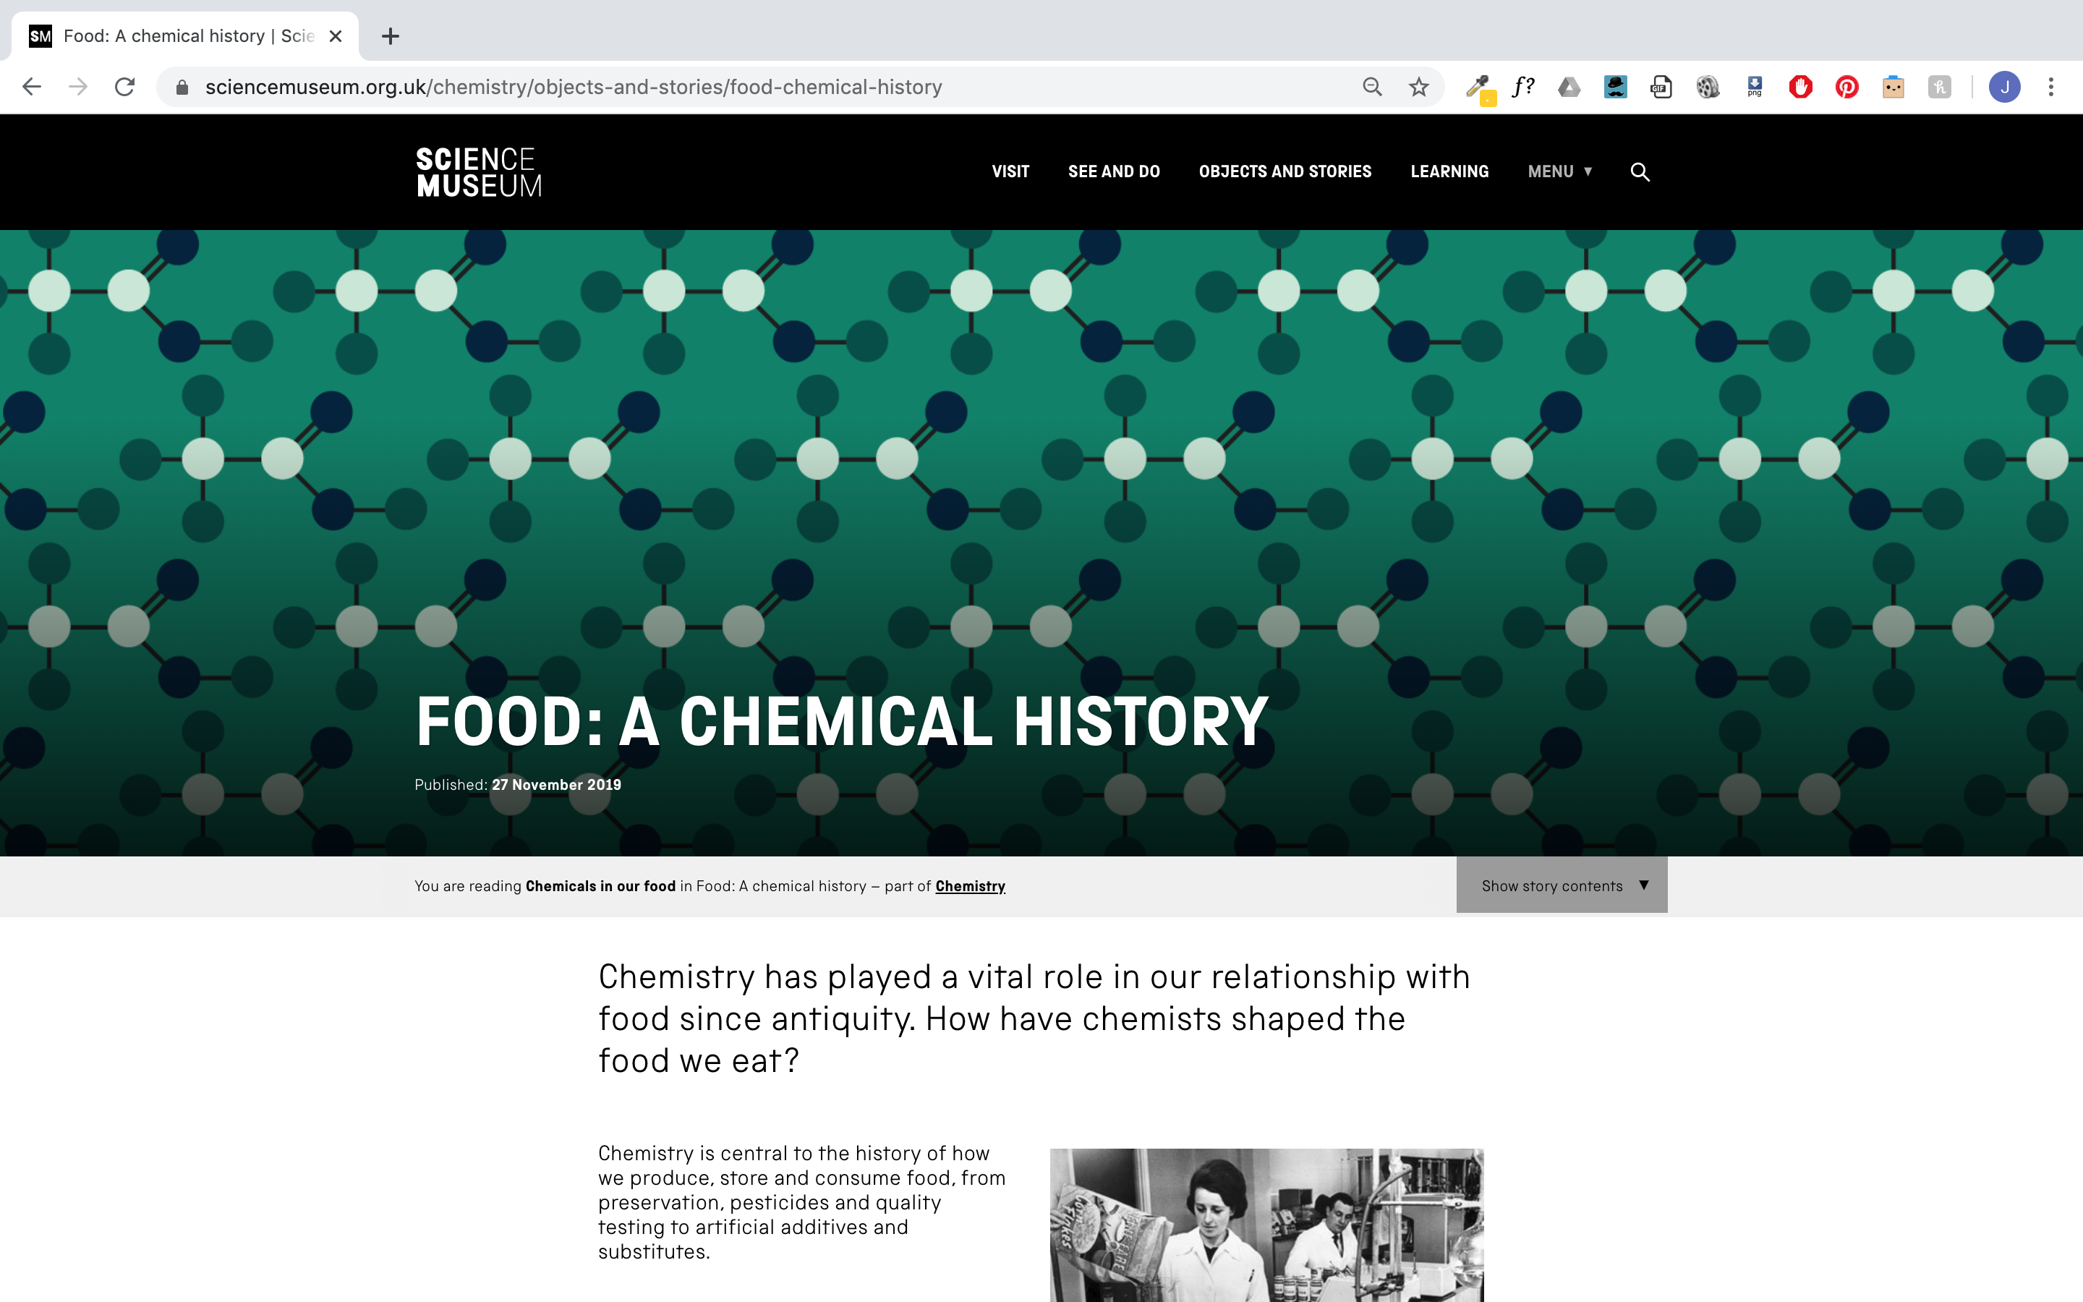Screen dimensions: 2083x1302
Task: Open site search with the magnifier icon
Action: coord(1640,172)
